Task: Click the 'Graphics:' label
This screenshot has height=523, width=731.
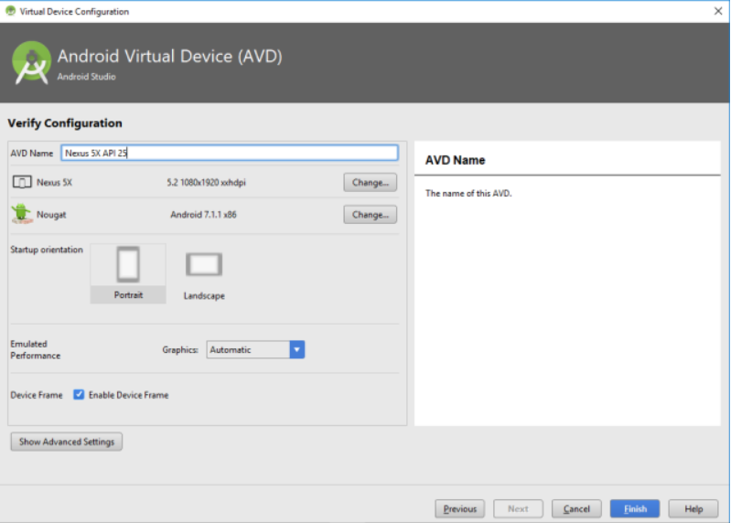Action: pos(180,350)
